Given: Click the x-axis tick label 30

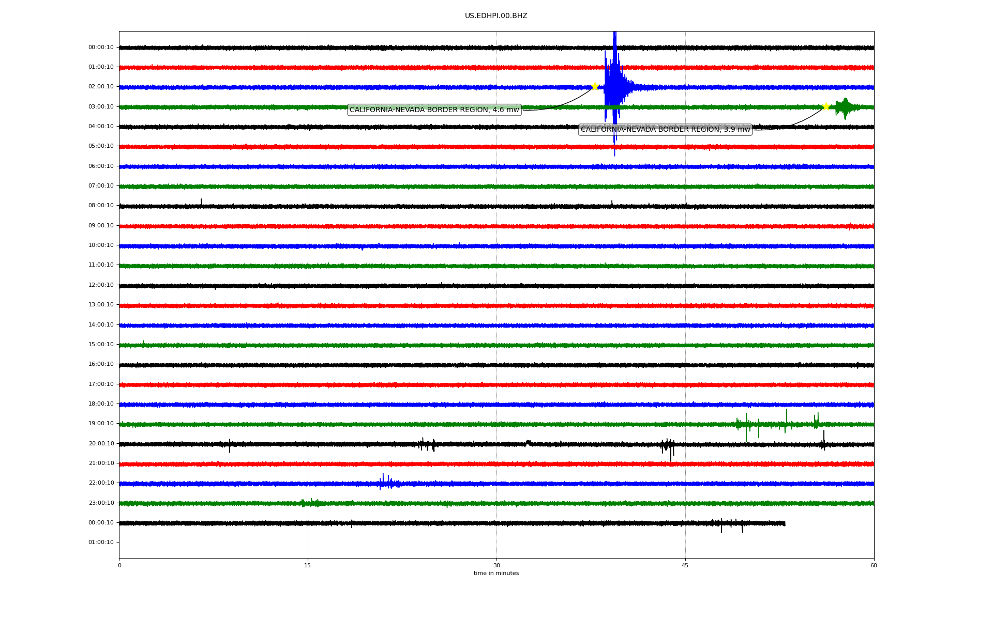Looking at the screenshot, I should tap(496, 565).
